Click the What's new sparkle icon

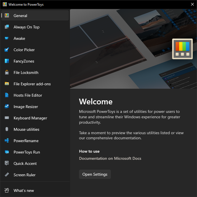coord(7,190)
